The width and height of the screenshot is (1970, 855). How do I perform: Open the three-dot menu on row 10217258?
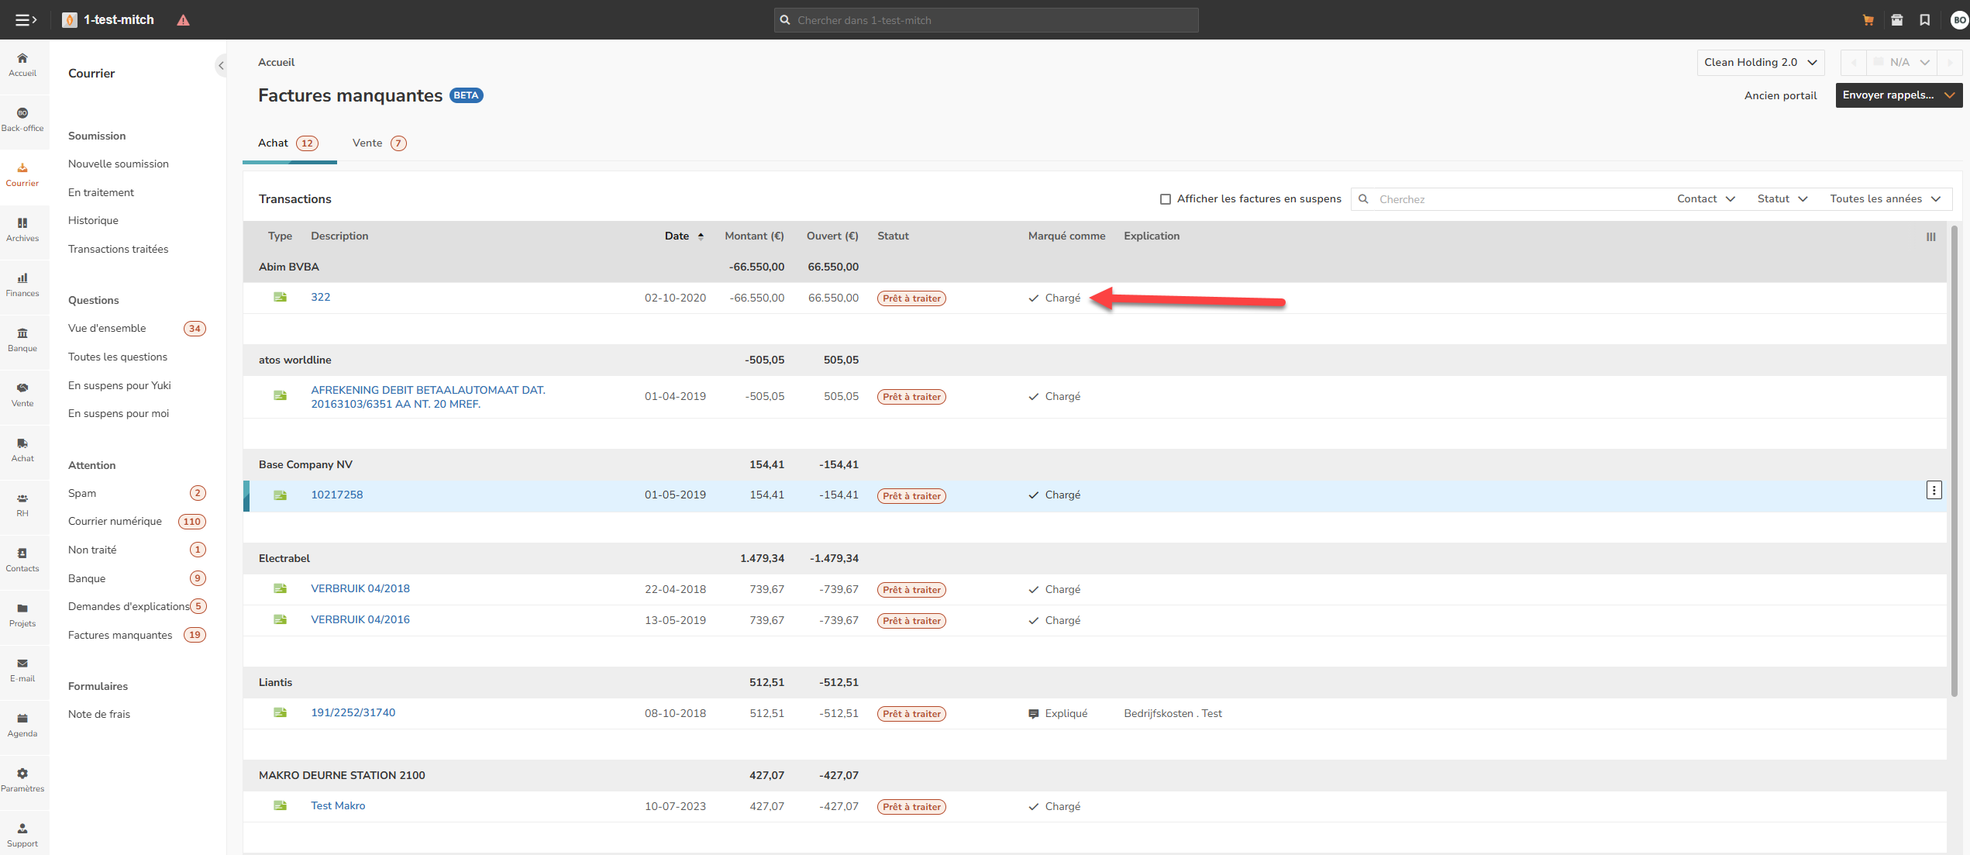tap(1934, 490)
